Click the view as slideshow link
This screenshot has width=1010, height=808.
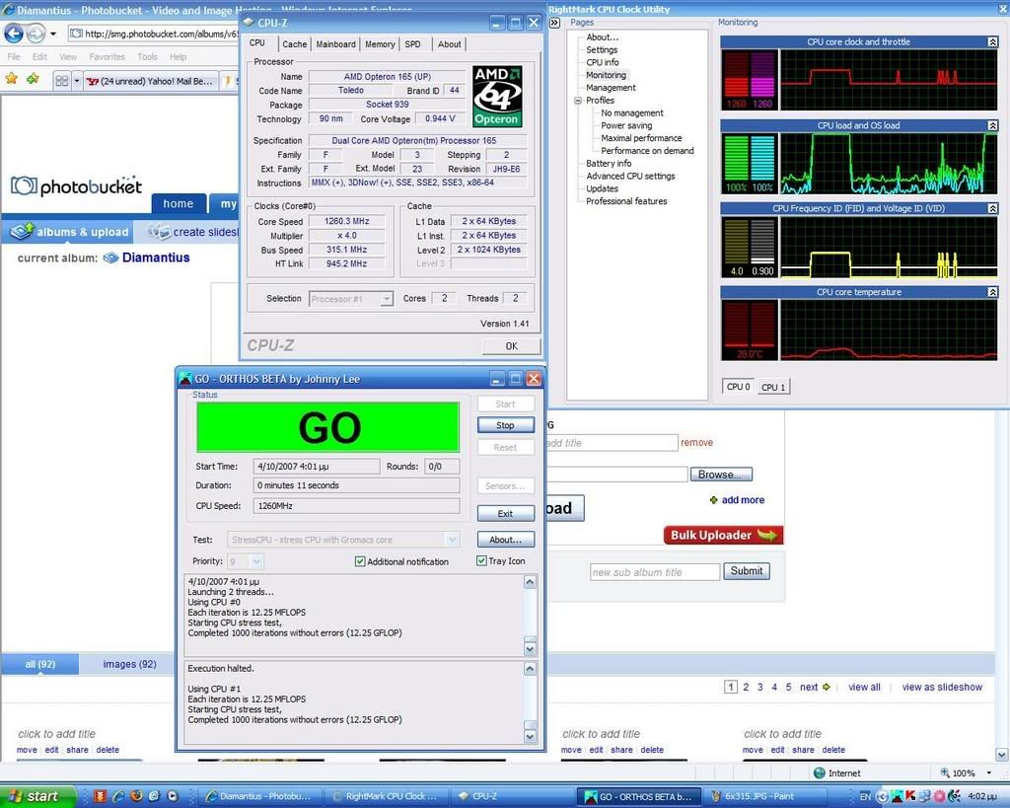[942, 687]
